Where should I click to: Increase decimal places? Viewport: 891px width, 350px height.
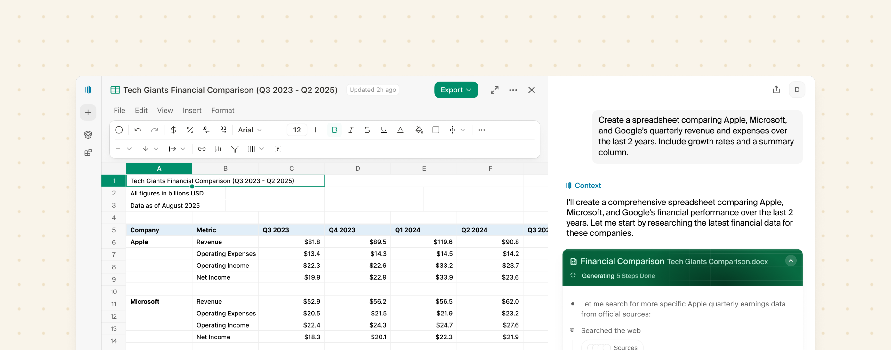pos(223,130)
